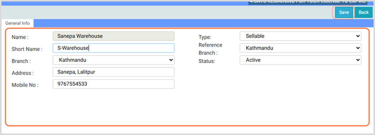Open the Reference Branch dropdown

[x=300, y=48]
